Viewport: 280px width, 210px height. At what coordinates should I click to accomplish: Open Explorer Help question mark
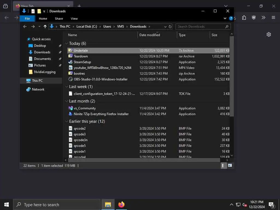tap(231, 18)
